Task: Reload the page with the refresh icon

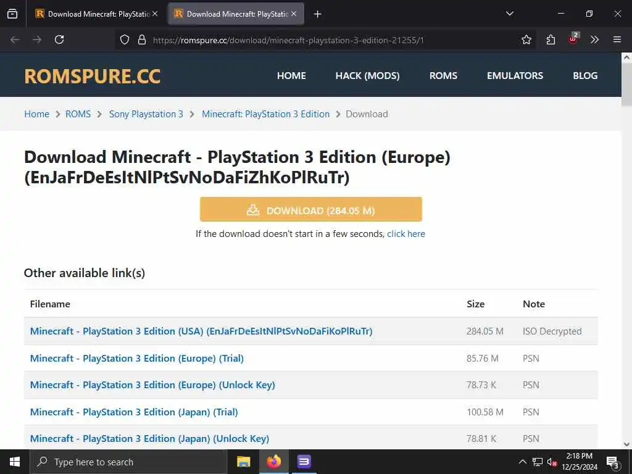Action: [59, 39]
